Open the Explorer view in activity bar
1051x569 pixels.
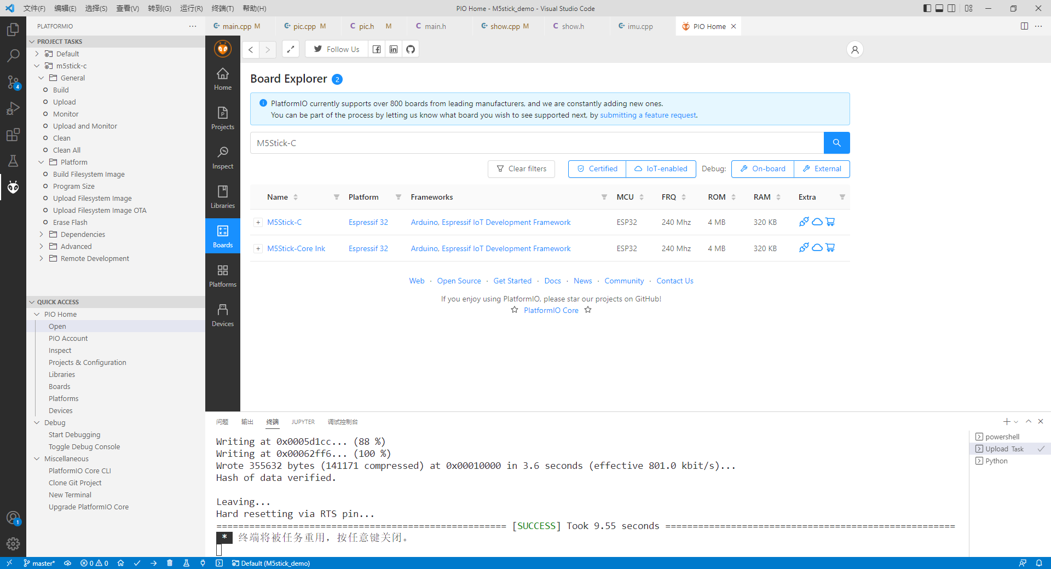(13, 29)
